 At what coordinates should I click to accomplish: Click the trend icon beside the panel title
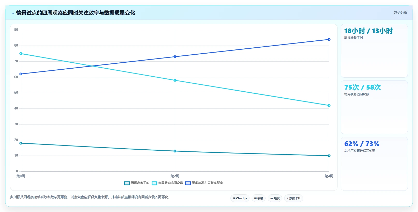[x=12, y=13]
